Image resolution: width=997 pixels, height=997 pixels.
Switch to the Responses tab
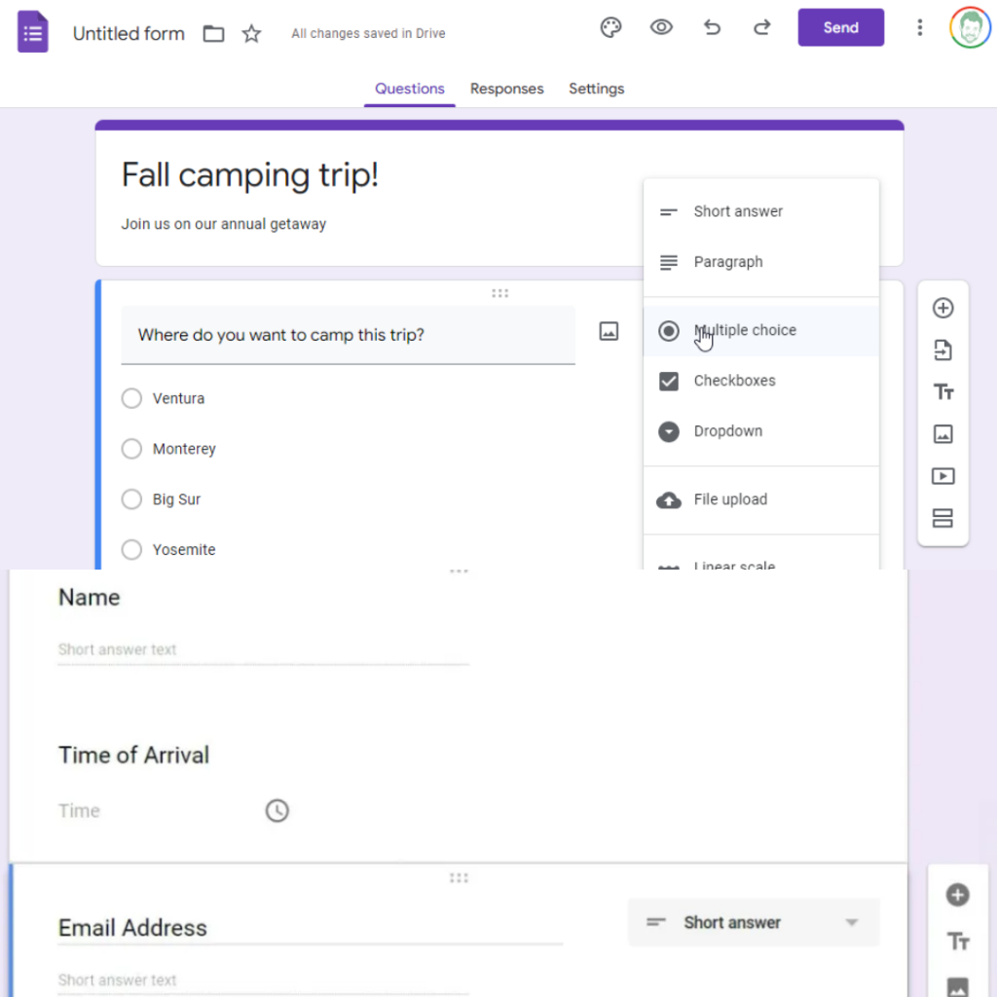click(x=506, y=89)
